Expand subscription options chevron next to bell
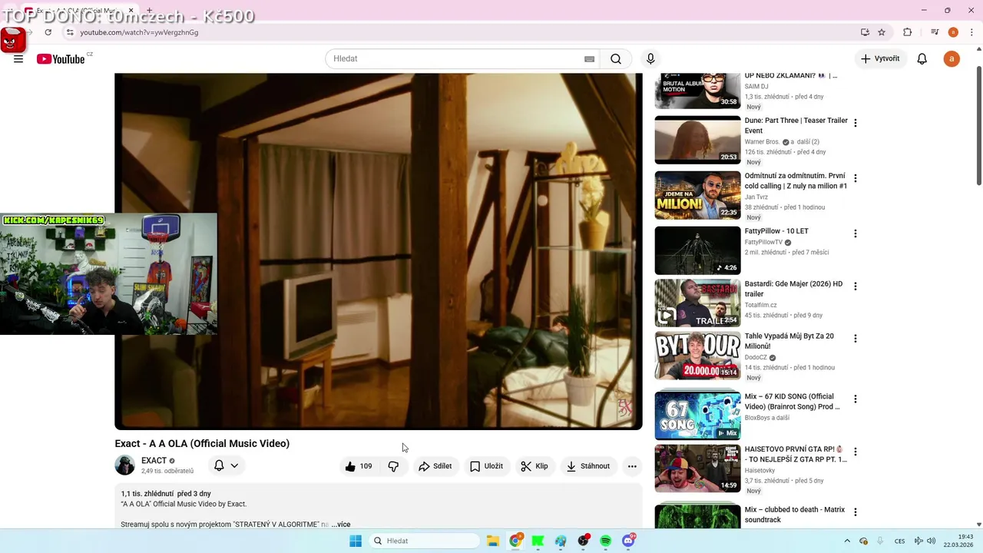This screenshot has width=983, height=553. tap(234, 465)
